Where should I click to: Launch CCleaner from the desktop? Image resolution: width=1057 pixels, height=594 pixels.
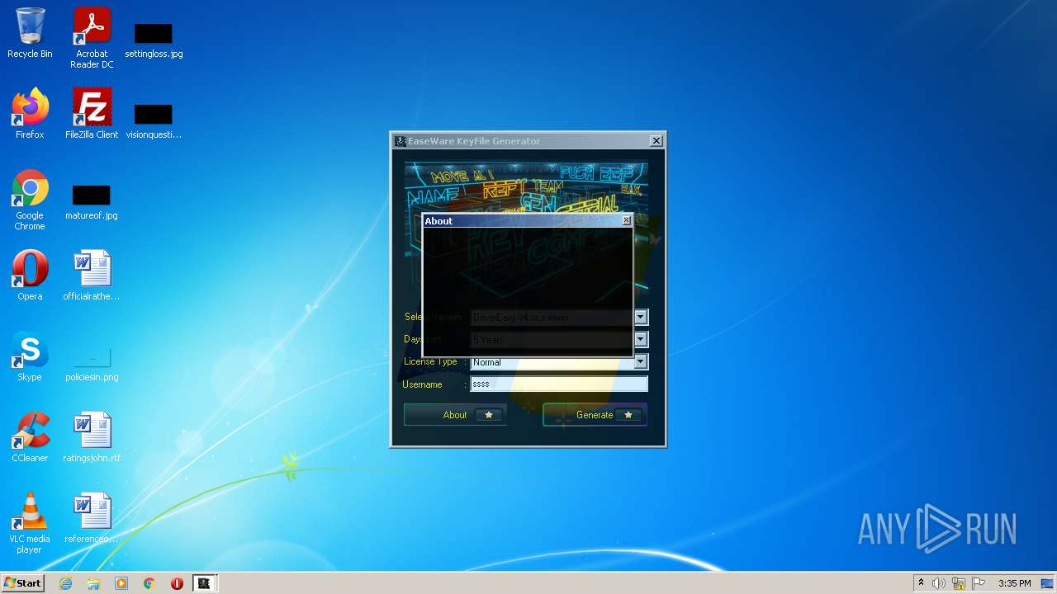pyautogui.click(x=30, y=437)
